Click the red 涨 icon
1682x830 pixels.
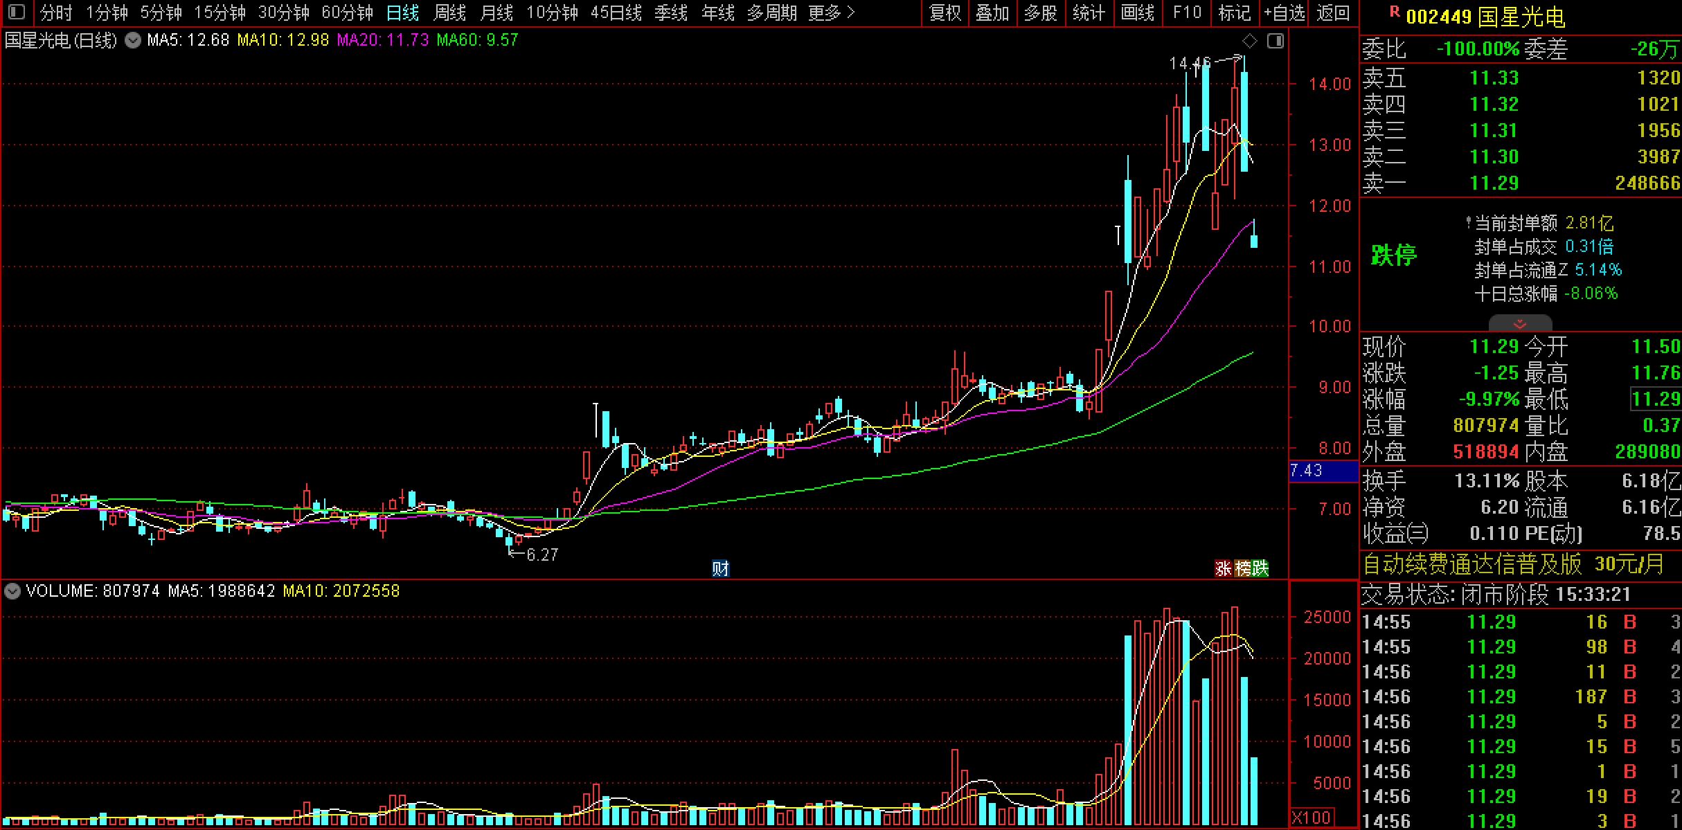pyautogui.click(x=1223, y=568)
